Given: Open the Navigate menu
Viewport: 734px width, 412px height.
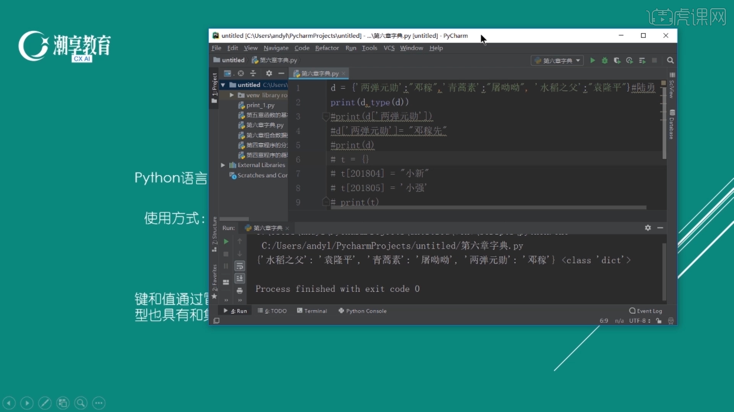Looking at the screenshot, I should point(276,48).
